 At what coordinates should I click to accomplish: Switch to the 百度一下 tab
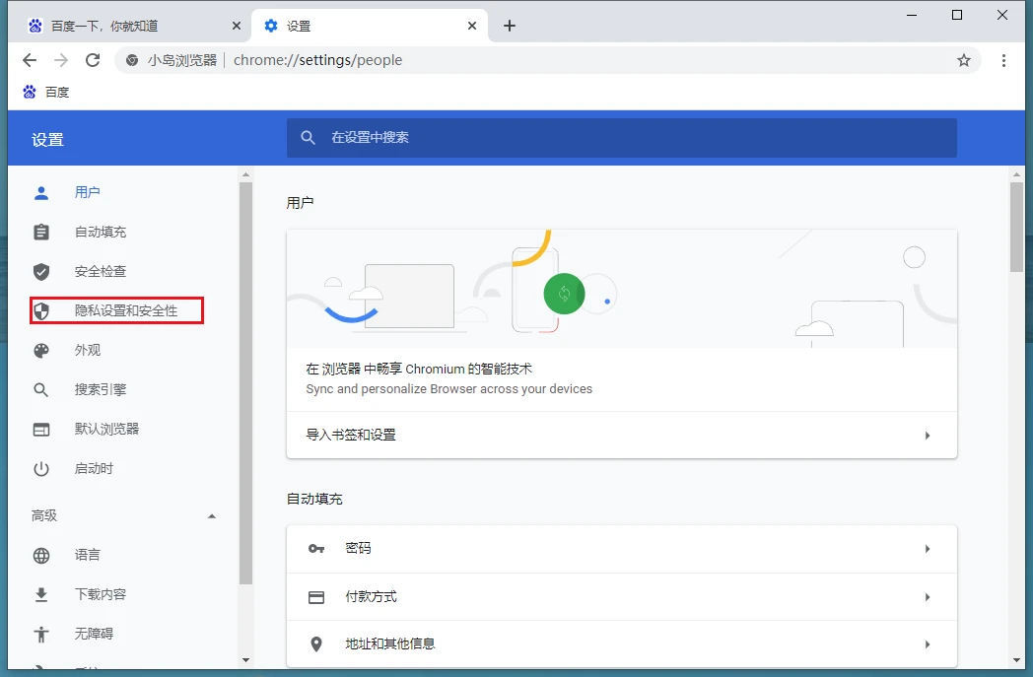coord(128,26)
